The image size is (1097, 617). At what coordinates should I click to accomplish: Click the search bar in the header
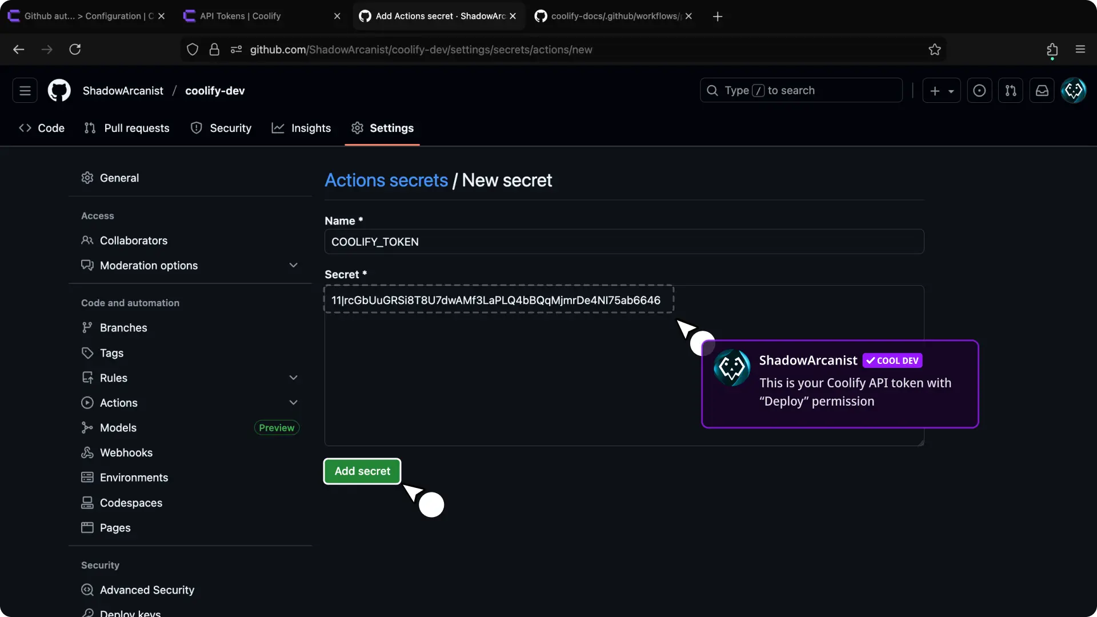click(x=801, y=91)
